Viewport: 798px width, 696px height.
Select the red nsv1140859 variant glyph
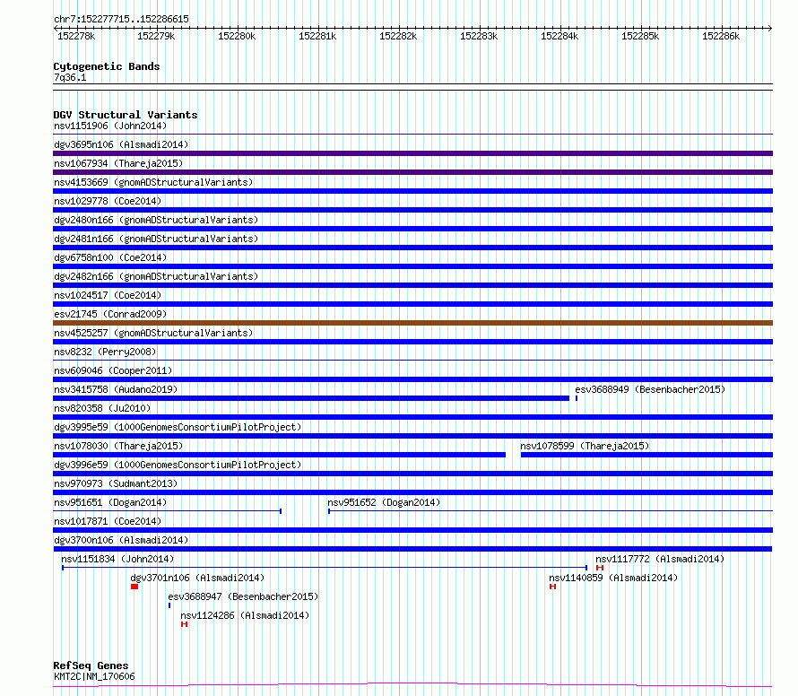point(552,587)
